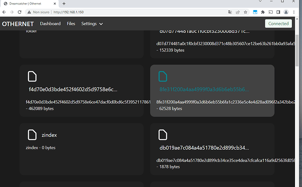Open the blue extension icon in toolbar
302x187 pixels.
coord(255,12)
